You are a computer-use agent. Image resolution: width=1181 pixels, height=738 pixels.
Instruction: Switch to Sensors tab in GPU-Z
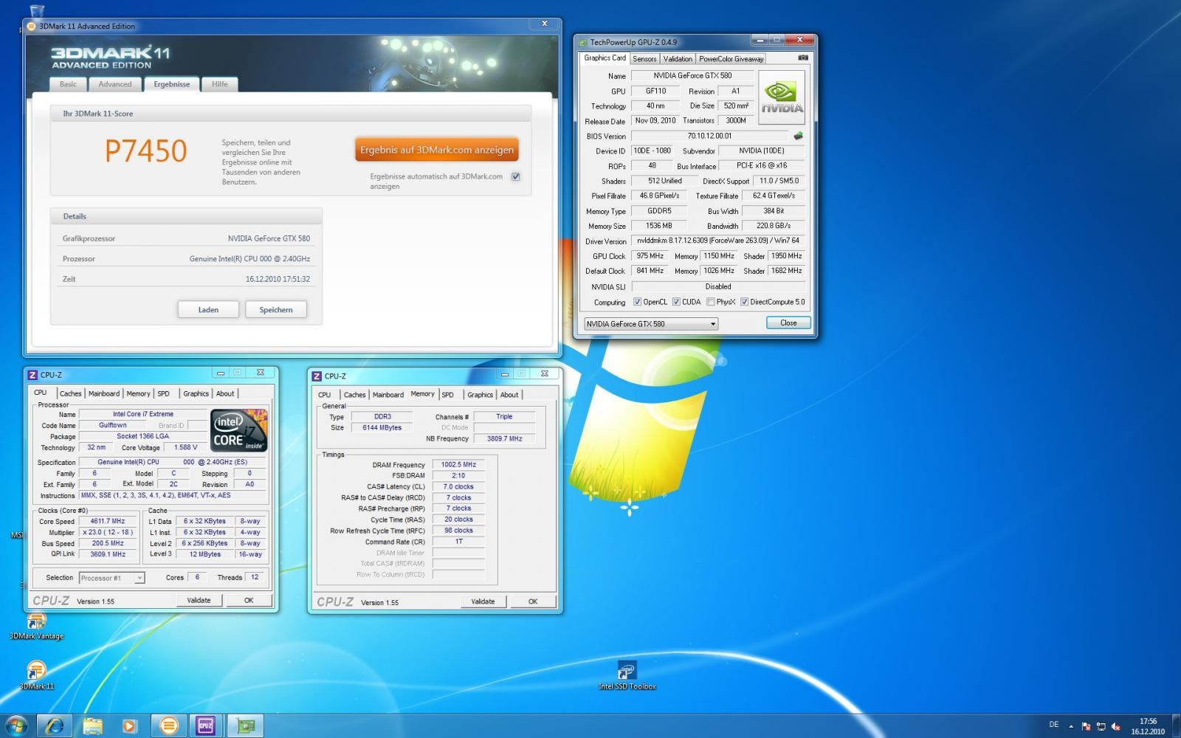point(644,58)
